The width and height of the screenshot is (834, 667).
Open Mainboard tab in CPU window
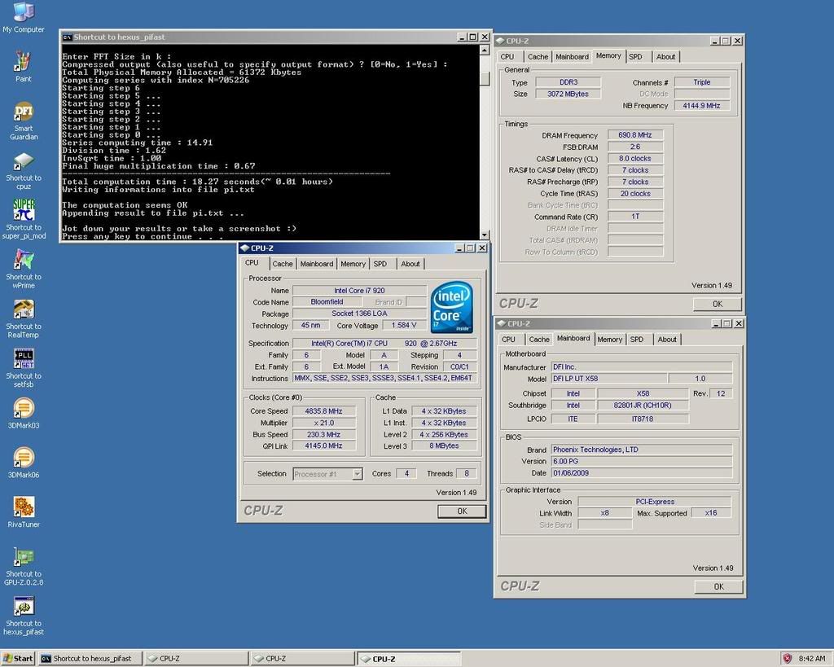point(317,264)
